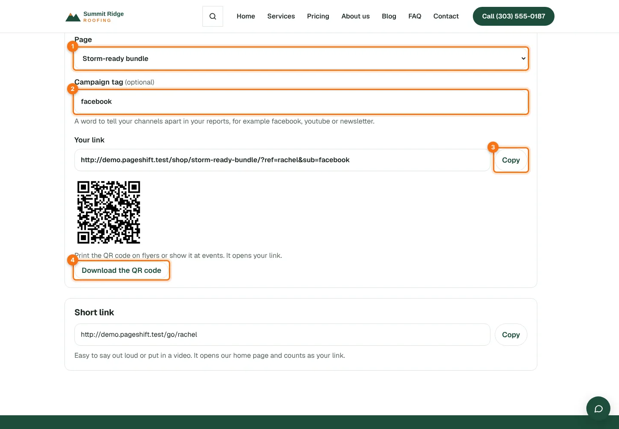The image size is (619, 429).
Task: Click the Short link heading
Action: [x=94, y=312]
